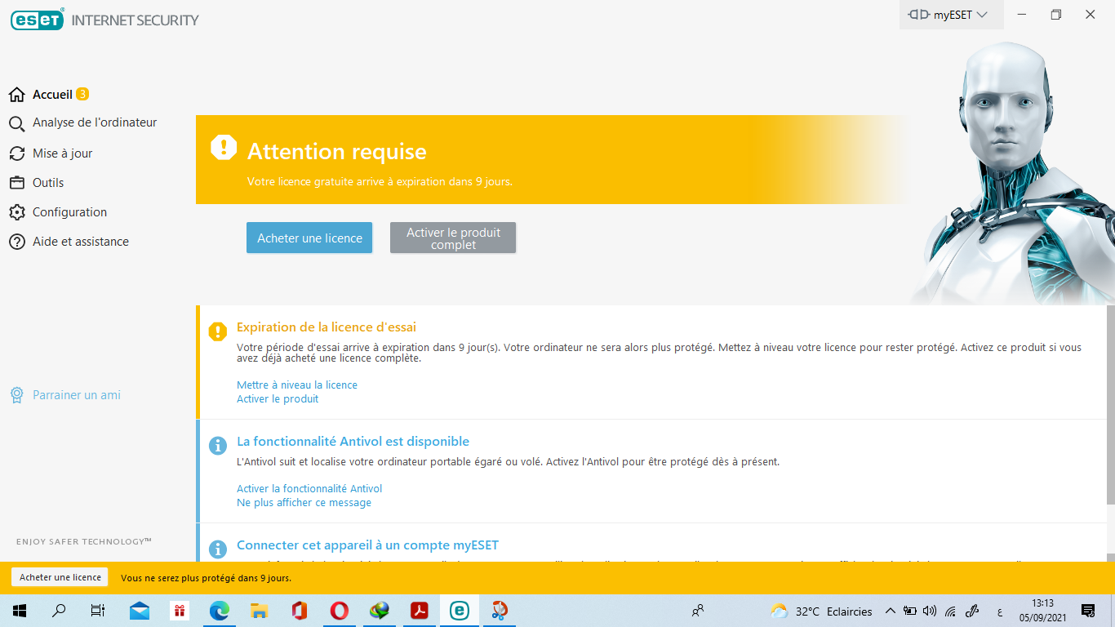Click the People icon in taskbar
This screenshot has height=627, width=1115.
(x=698, y=611)
